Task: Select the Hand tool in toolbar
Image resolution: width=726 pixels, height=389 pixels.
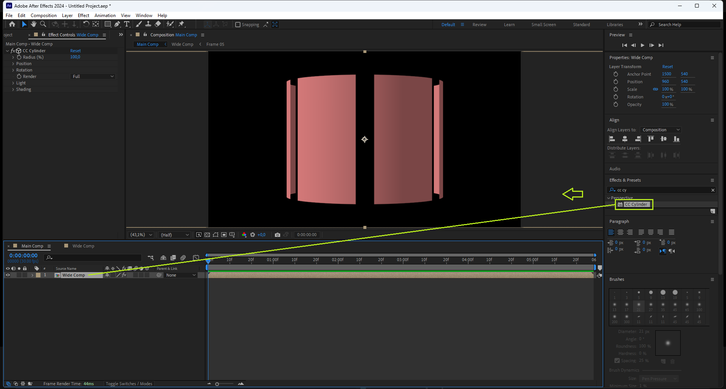Action: tap(34, 24)
